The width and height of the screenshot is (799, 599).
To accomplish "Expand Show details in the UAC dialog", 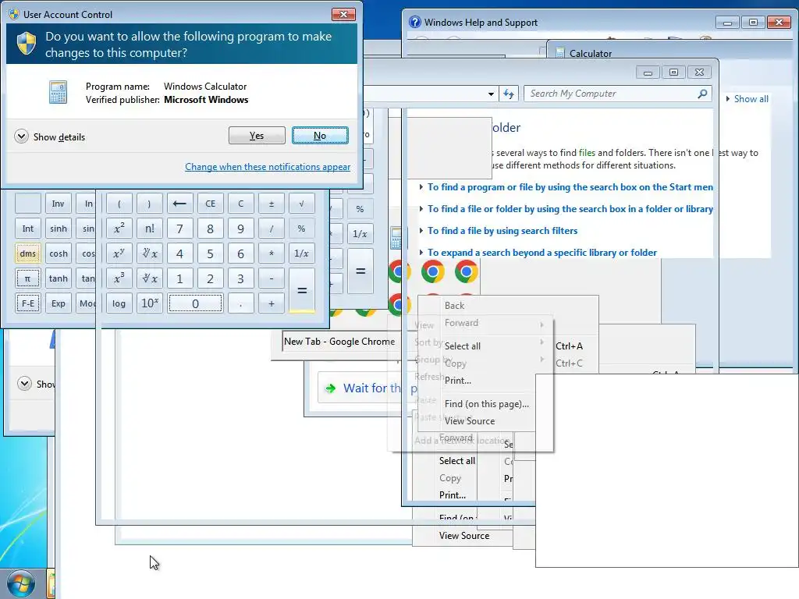I will [50, 137].
